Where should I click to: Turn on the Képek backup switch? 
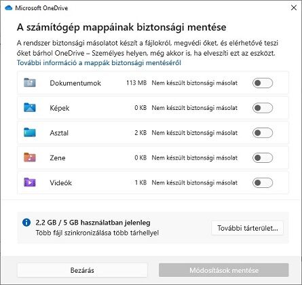263,108
